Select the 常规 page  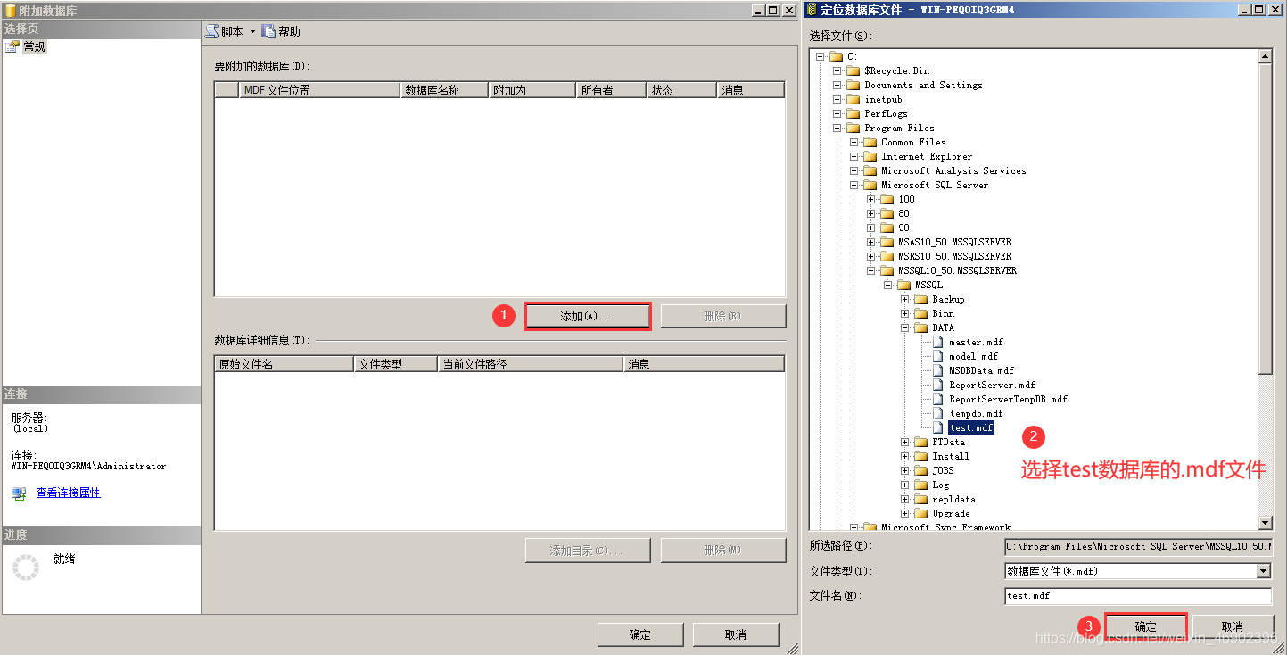[34, 46]
